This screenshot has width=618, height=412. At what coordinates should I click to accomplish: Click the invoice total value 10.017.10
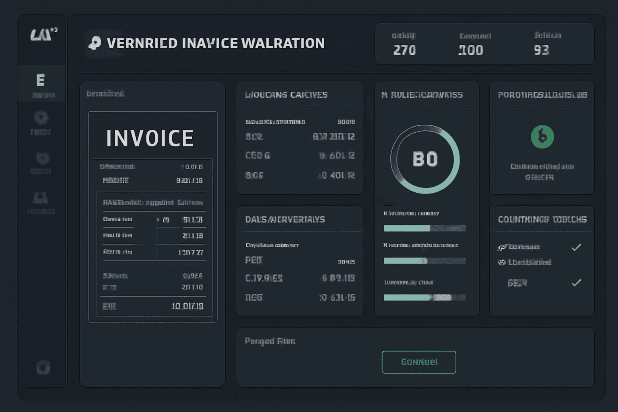pyautogui.click(x=187, y=306)
